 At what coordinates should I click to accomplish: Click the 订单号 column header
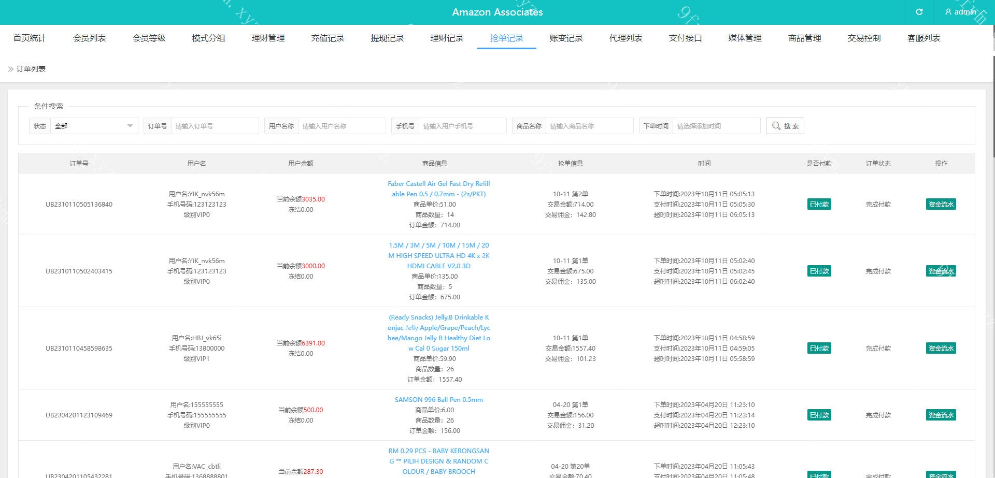tap(79, 163)
